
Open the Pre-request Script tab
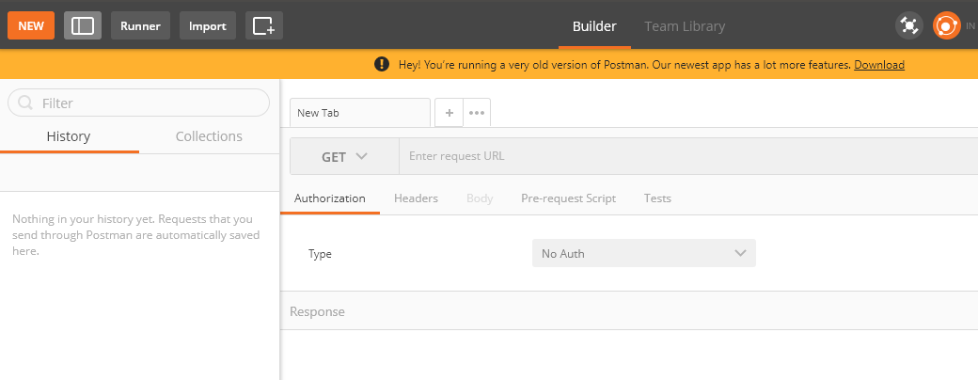pyautogui.click(x=568, y=198)
